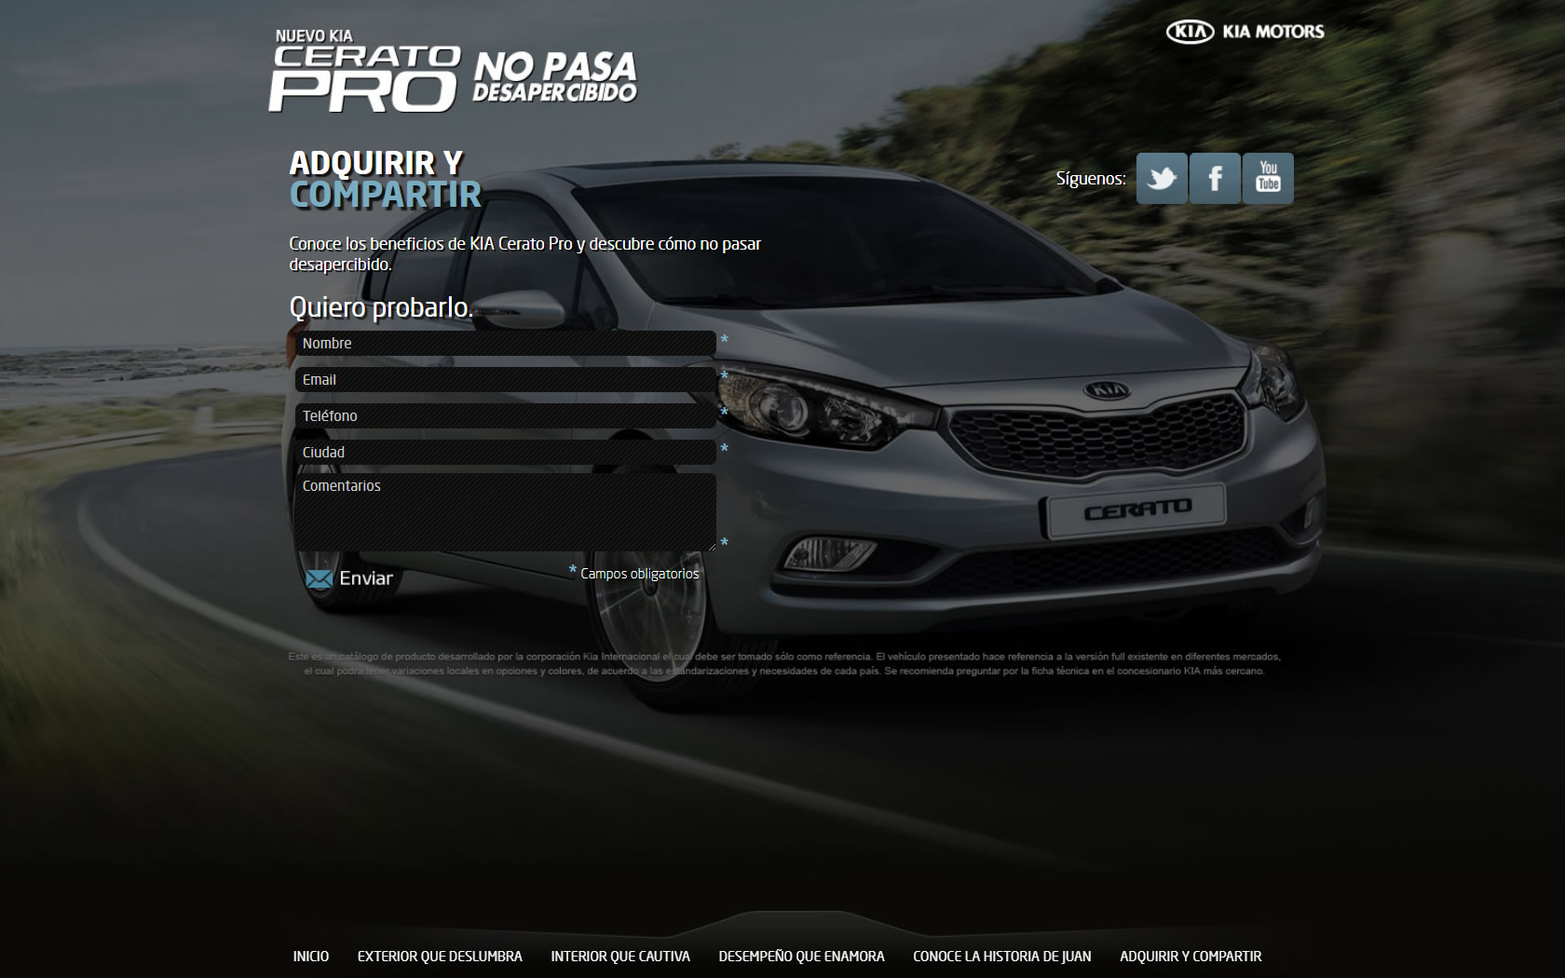Image resolution: width=1565 pixels, height=978 pixels.
Task: Click the KIA Motors logo
Action: (1245, 32)
